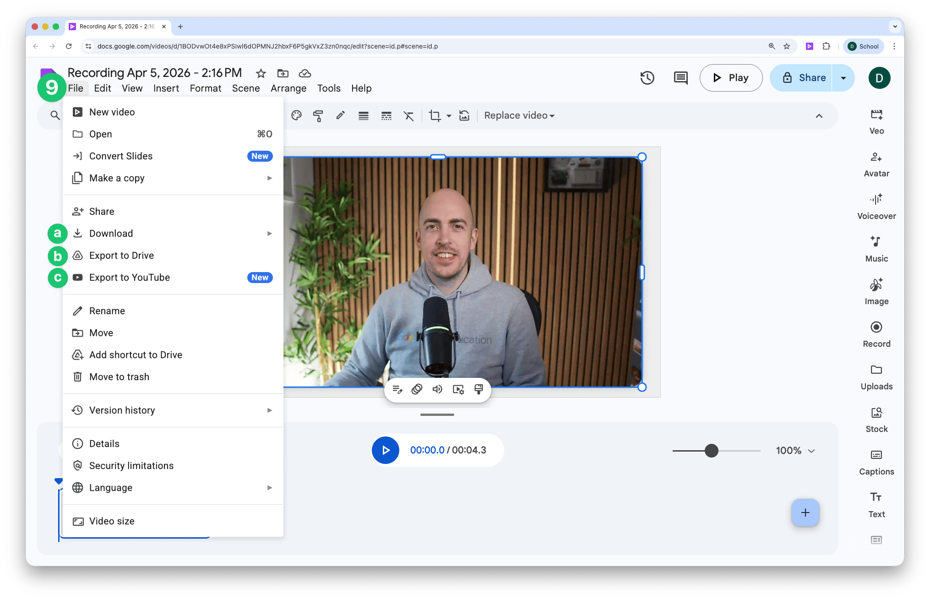The width and height of the screenshot is (930, 600).
Task: Click the Play preview button
Action: (731, 78)
